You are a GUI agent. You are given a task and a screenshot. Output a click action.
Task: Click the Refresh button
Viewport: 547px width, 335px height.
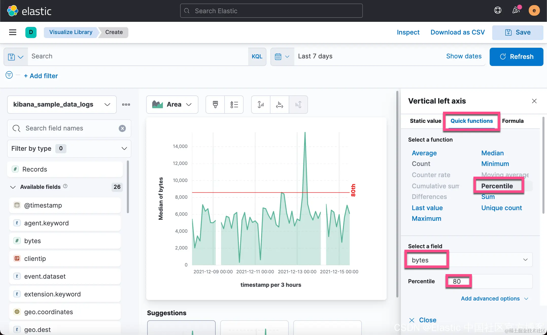click(516, 57)
